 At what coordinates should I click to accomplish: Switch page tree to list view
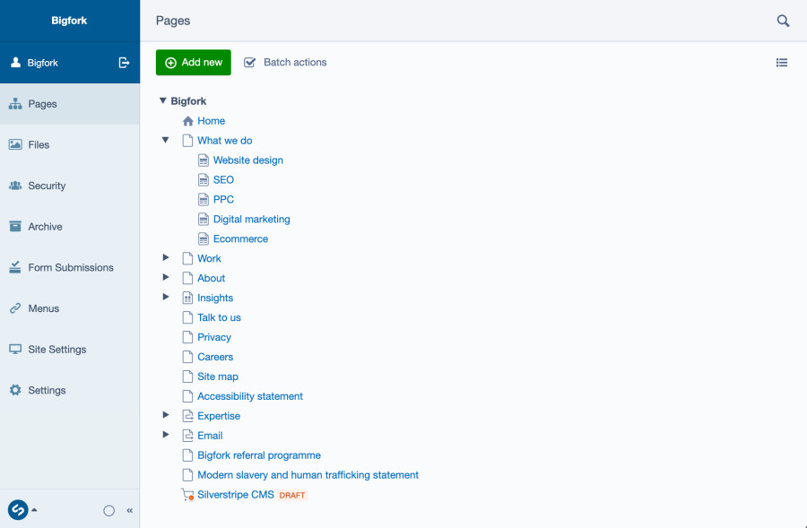(781, 63)
